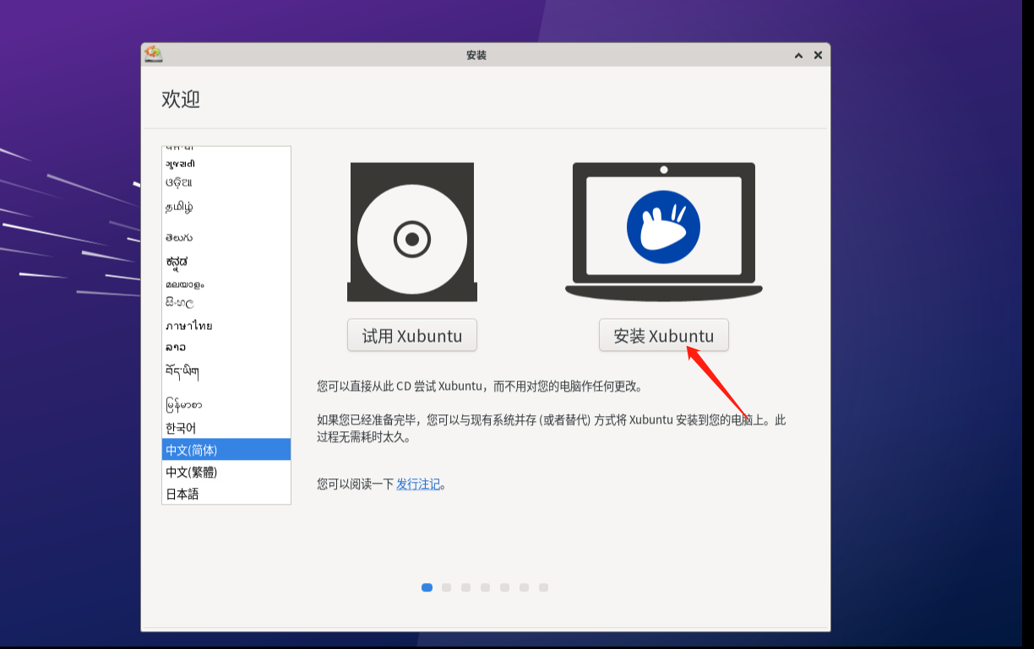Screen dimensions: 1034x649
Task: Choose ગુજરાતી from the language list
Action: point(181,164)
